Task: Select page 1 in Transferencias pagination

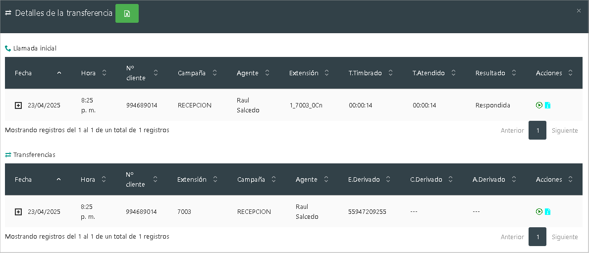Action: click(x=537, y=237)
